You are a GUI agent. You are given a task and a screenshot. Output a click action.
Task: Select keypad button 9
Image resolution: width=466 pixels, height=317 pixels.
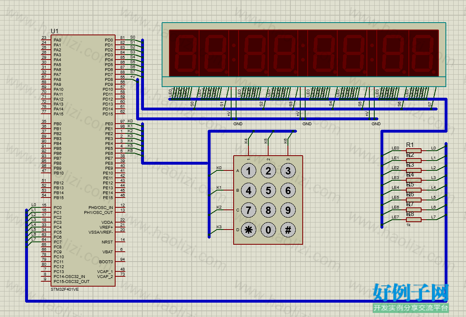tap(288, 210)
